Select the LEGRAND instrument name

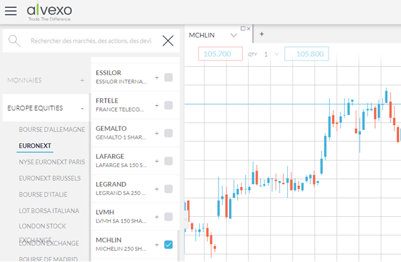click(x=111, y=185)
